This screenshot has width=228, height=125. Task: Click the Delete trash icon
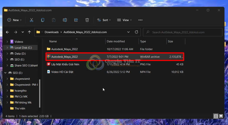[87, 20]
